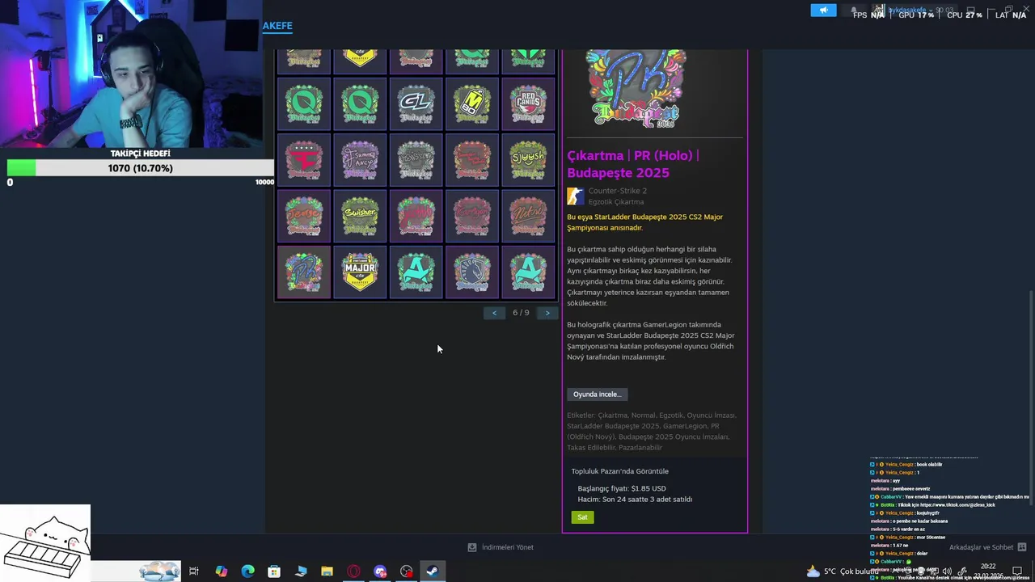Click the follower goal progress bar
The height and width of the screenshot is (582, 1035).
point(140,168)
